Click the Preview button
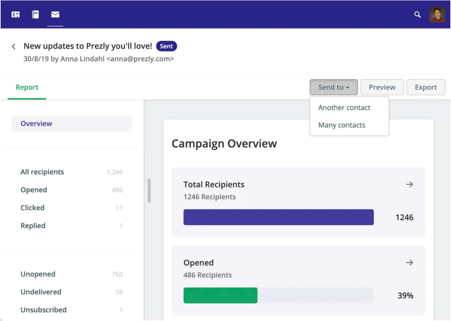451x321 pixels. [x=382, y=87]
